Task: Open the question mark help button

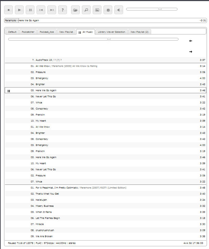Action: pos(63,10)
